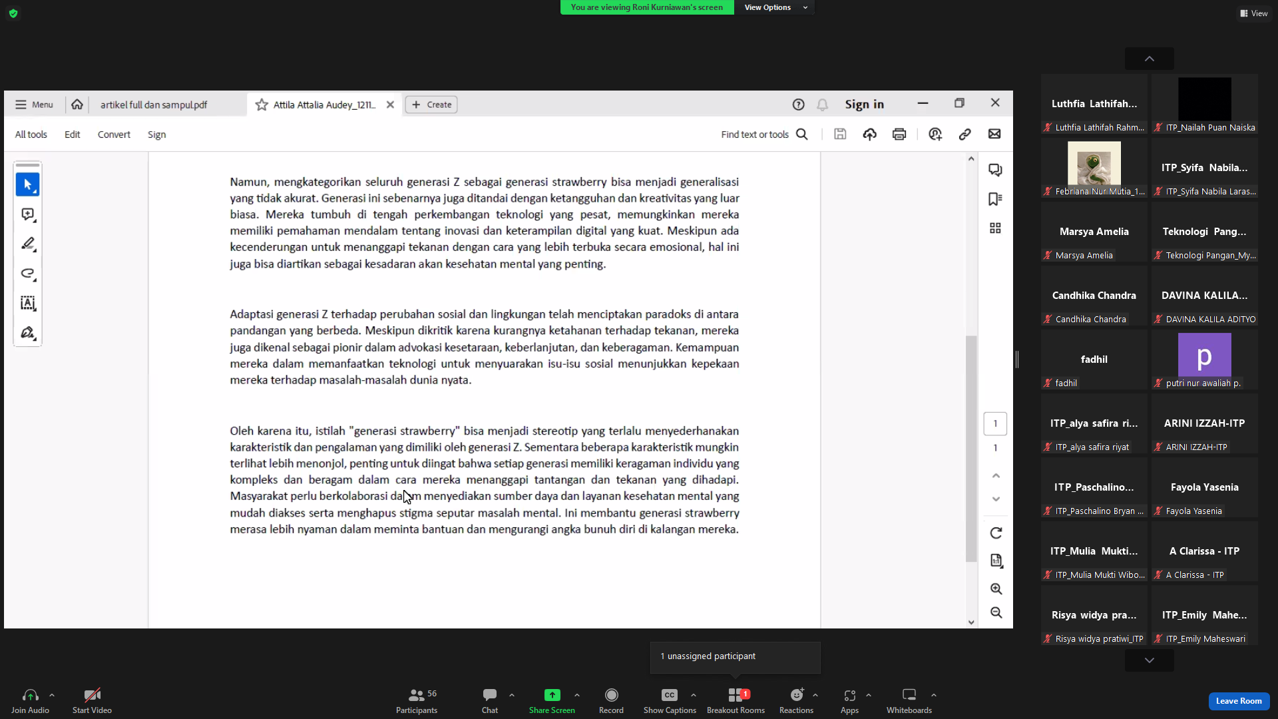Open the View Options dropdown
This screenshot has width=1278, height=719.
click(x=775, y=7)
